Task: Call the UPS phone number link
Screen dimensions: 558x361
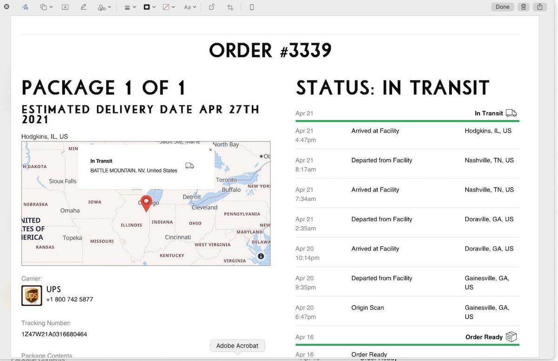Action: (x=70, y=299)
